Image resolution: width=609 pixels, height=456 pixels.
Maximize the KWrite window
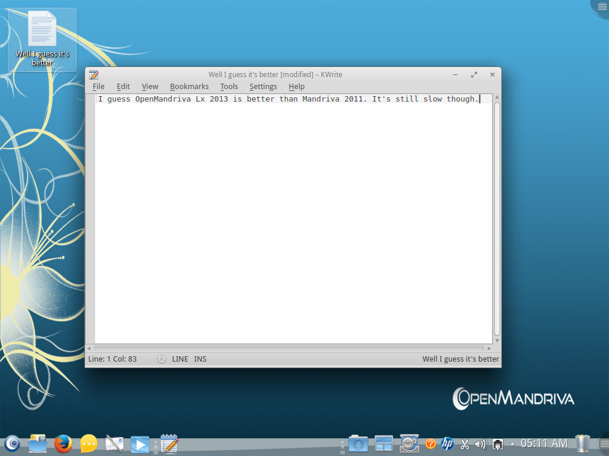[x=474, y=74]
